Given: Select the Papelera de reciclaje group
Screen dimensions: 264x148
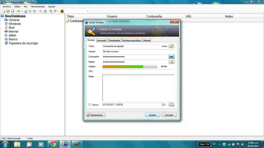Looking at the screenshot, I should [x=23, y=43].
